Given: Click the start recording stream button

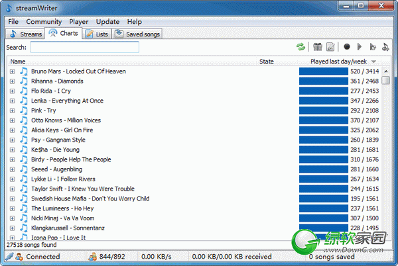Looking at the screenshot, I should coord(347,47).
